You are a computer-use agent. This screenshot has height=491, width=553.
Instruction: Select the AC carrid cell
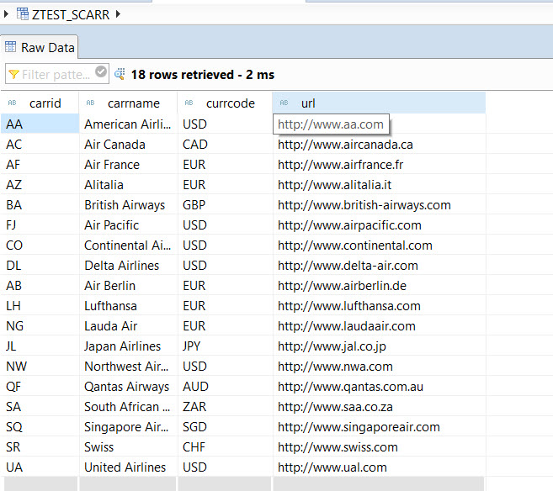coord(40,144)
